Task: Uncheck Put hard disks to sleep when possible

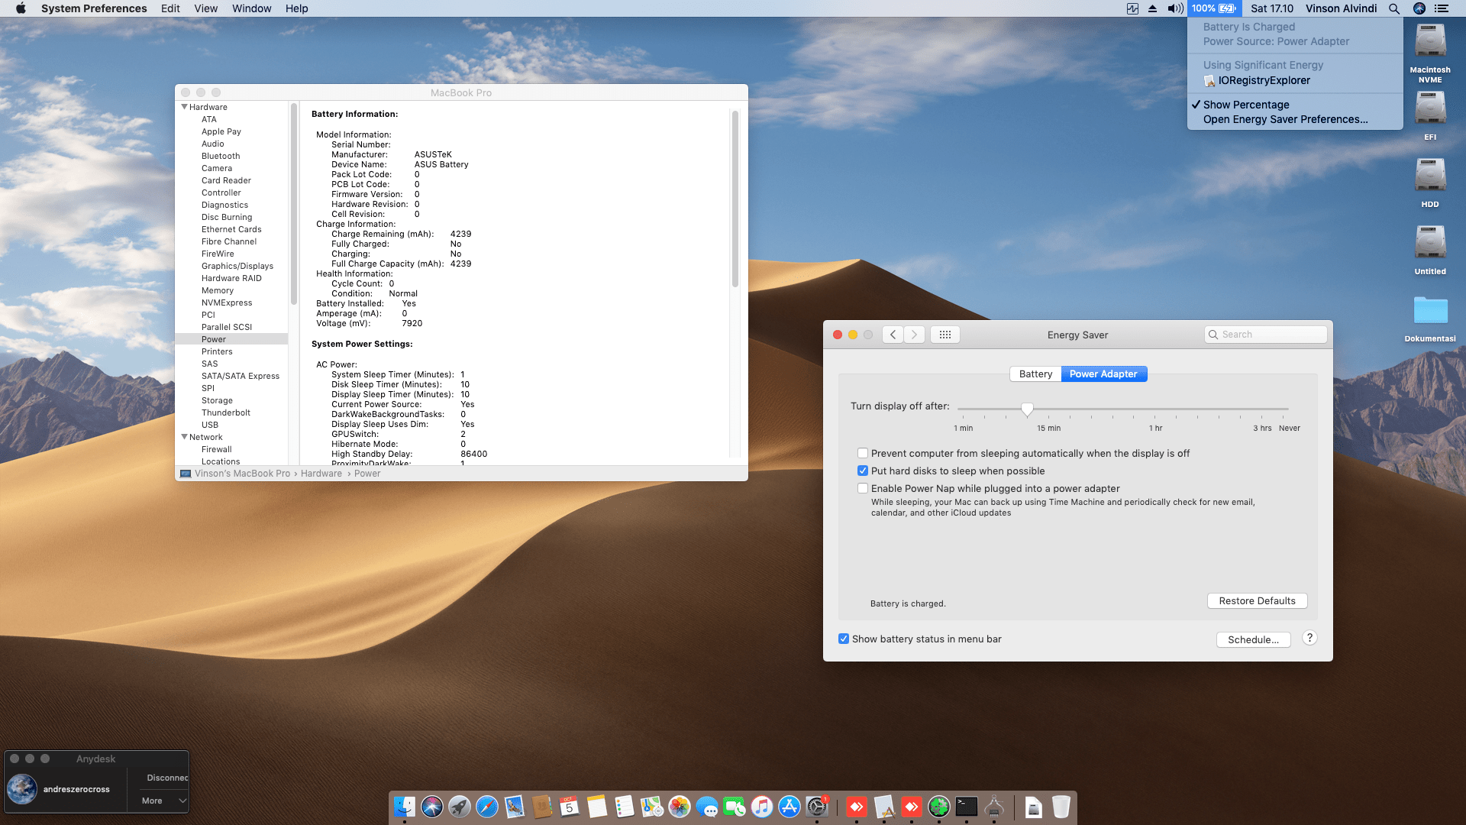Action: [863, 471]
